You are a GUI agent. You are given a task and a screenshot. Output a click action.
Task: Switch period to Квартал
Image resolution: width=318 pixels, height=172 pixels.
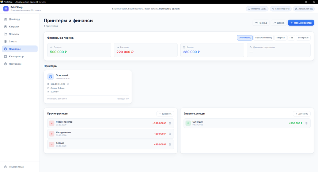(x=280, y=38)
